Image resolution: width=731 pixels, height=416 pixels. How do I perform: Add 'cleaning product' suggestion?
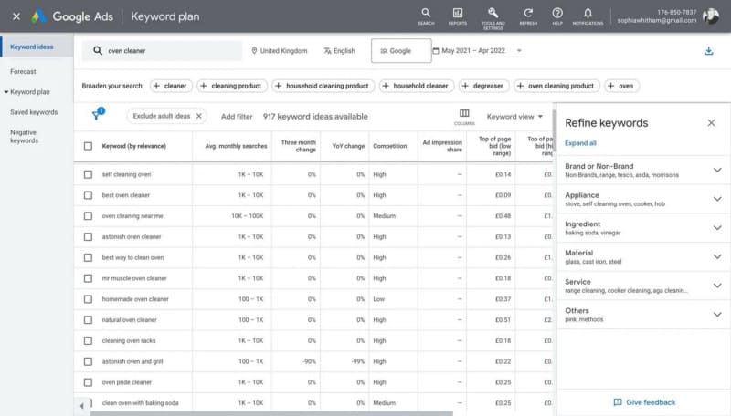tap(232, 86)
